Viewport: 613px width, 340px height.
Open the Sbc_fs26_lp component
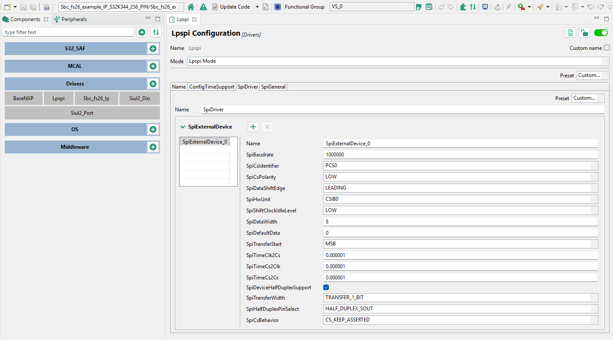click(96, 98)
